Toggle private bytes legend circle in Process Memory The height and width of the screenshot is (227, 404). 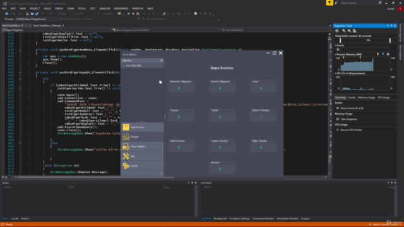[x=388, y=54]
